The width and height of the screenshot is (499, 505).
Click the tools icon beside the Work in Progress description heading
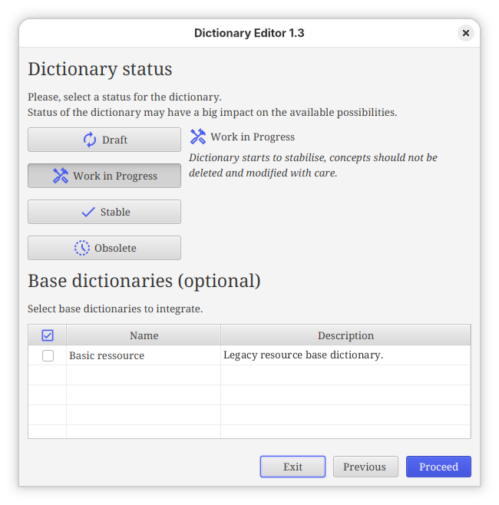[198, 137]
